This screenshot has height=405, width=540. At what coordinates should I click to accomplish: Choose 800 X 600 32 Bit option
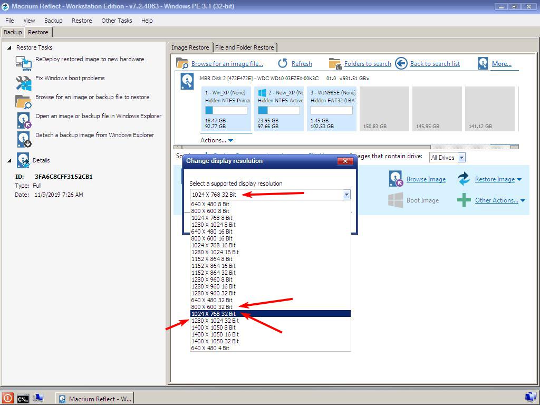pos(211,307)
